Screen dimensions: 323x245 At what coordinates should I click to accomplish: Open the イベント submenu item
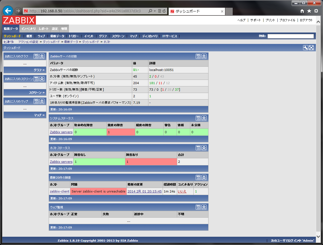click(x=89, y=36)
